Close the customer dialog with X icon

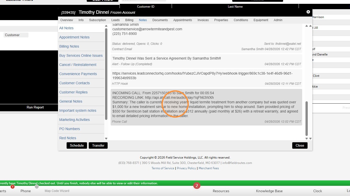pos(308,12)
